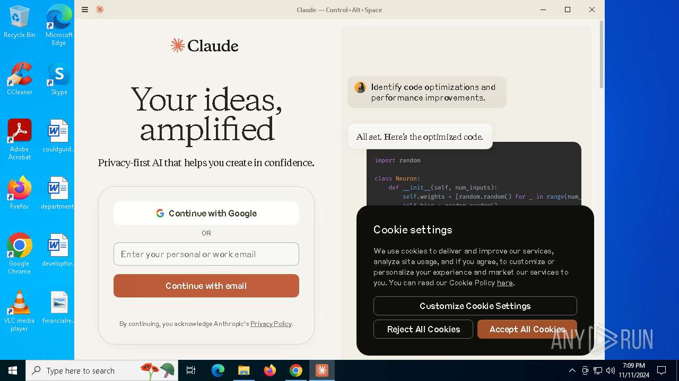The height and width of the screenshot is (381, 679).
Task: Click the Claude logo above the headline
Action: (204, 46)
